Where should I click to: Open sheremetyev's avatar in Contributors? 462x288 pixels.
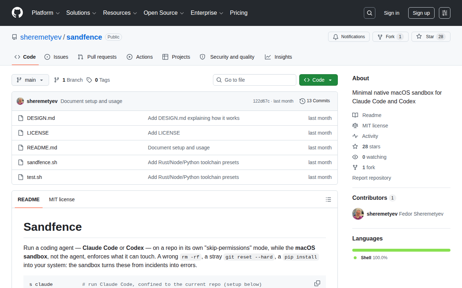pos(358,214)
